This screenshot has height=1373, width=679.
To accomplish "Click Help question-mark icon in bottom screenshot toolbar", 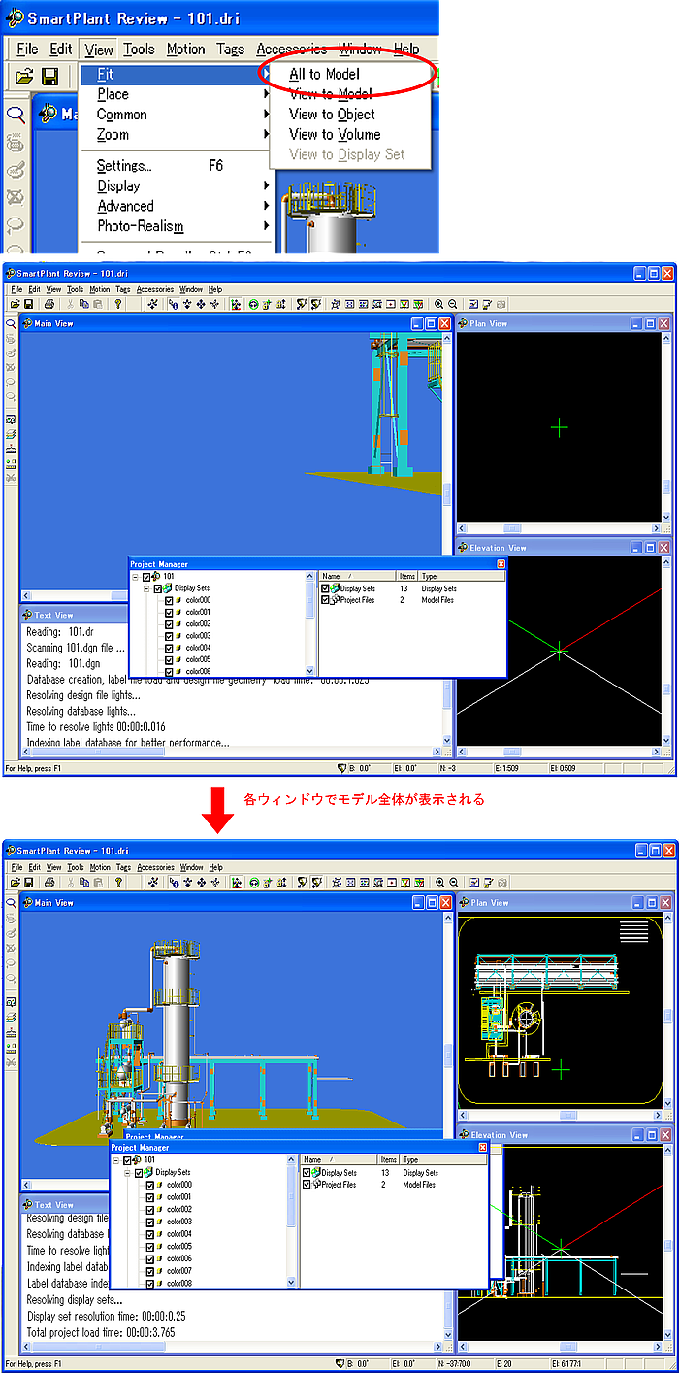I will [118, 883].
